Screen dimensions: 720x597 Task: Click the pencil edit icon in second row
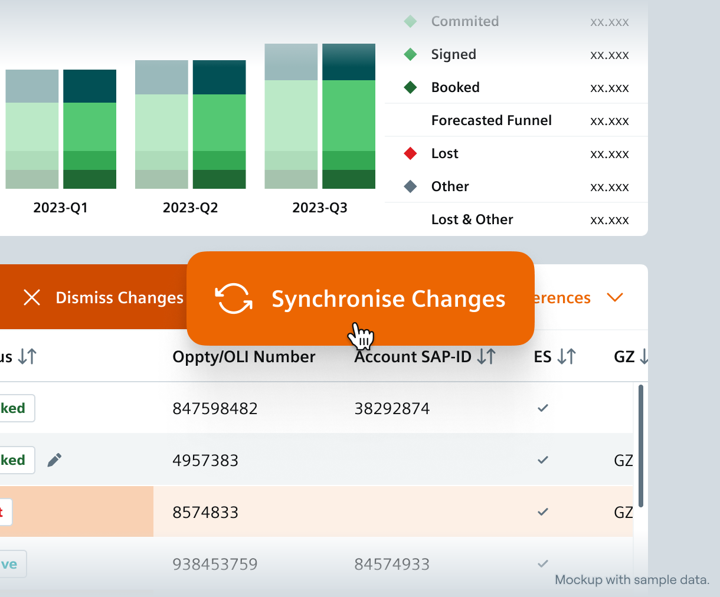point(54,460)
